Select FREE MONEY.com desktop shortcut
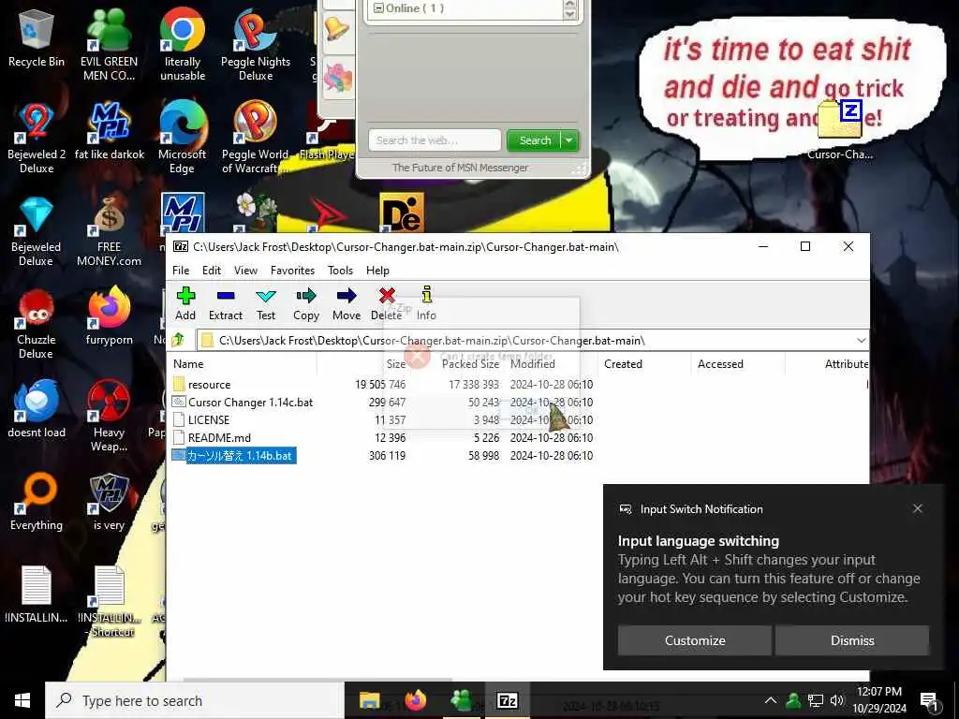Image resolution: width=959 pixels, height=719 pixels. (109, 231)
